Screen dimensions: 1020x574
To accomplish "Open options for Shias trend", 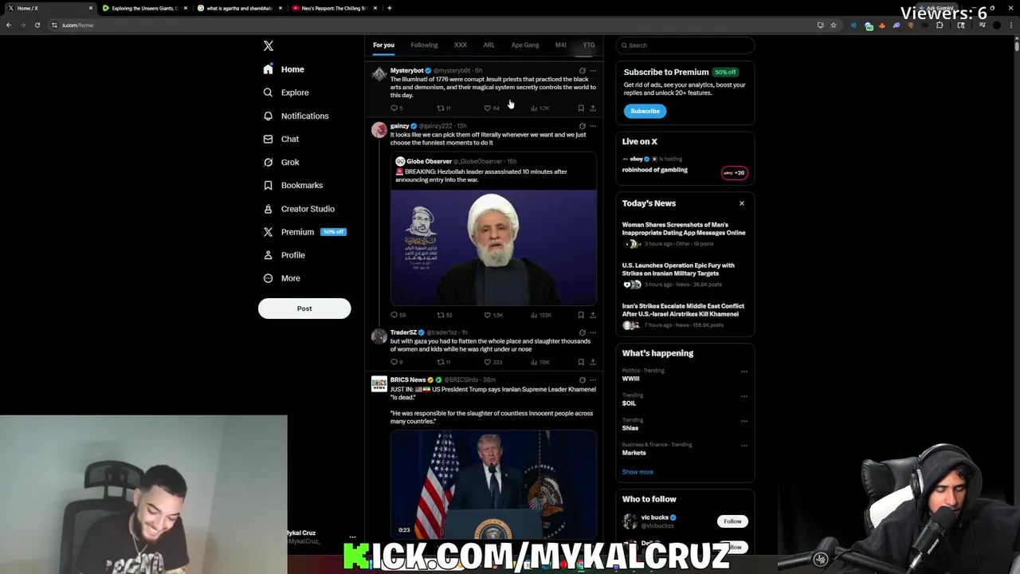I will pos(744,420).
